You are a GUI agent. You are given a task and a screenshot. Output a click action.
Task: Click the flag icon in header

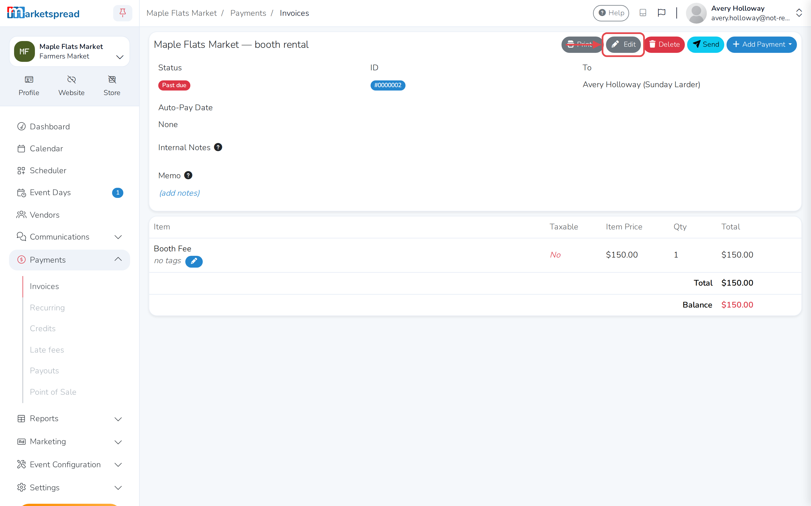pos(661,13)
